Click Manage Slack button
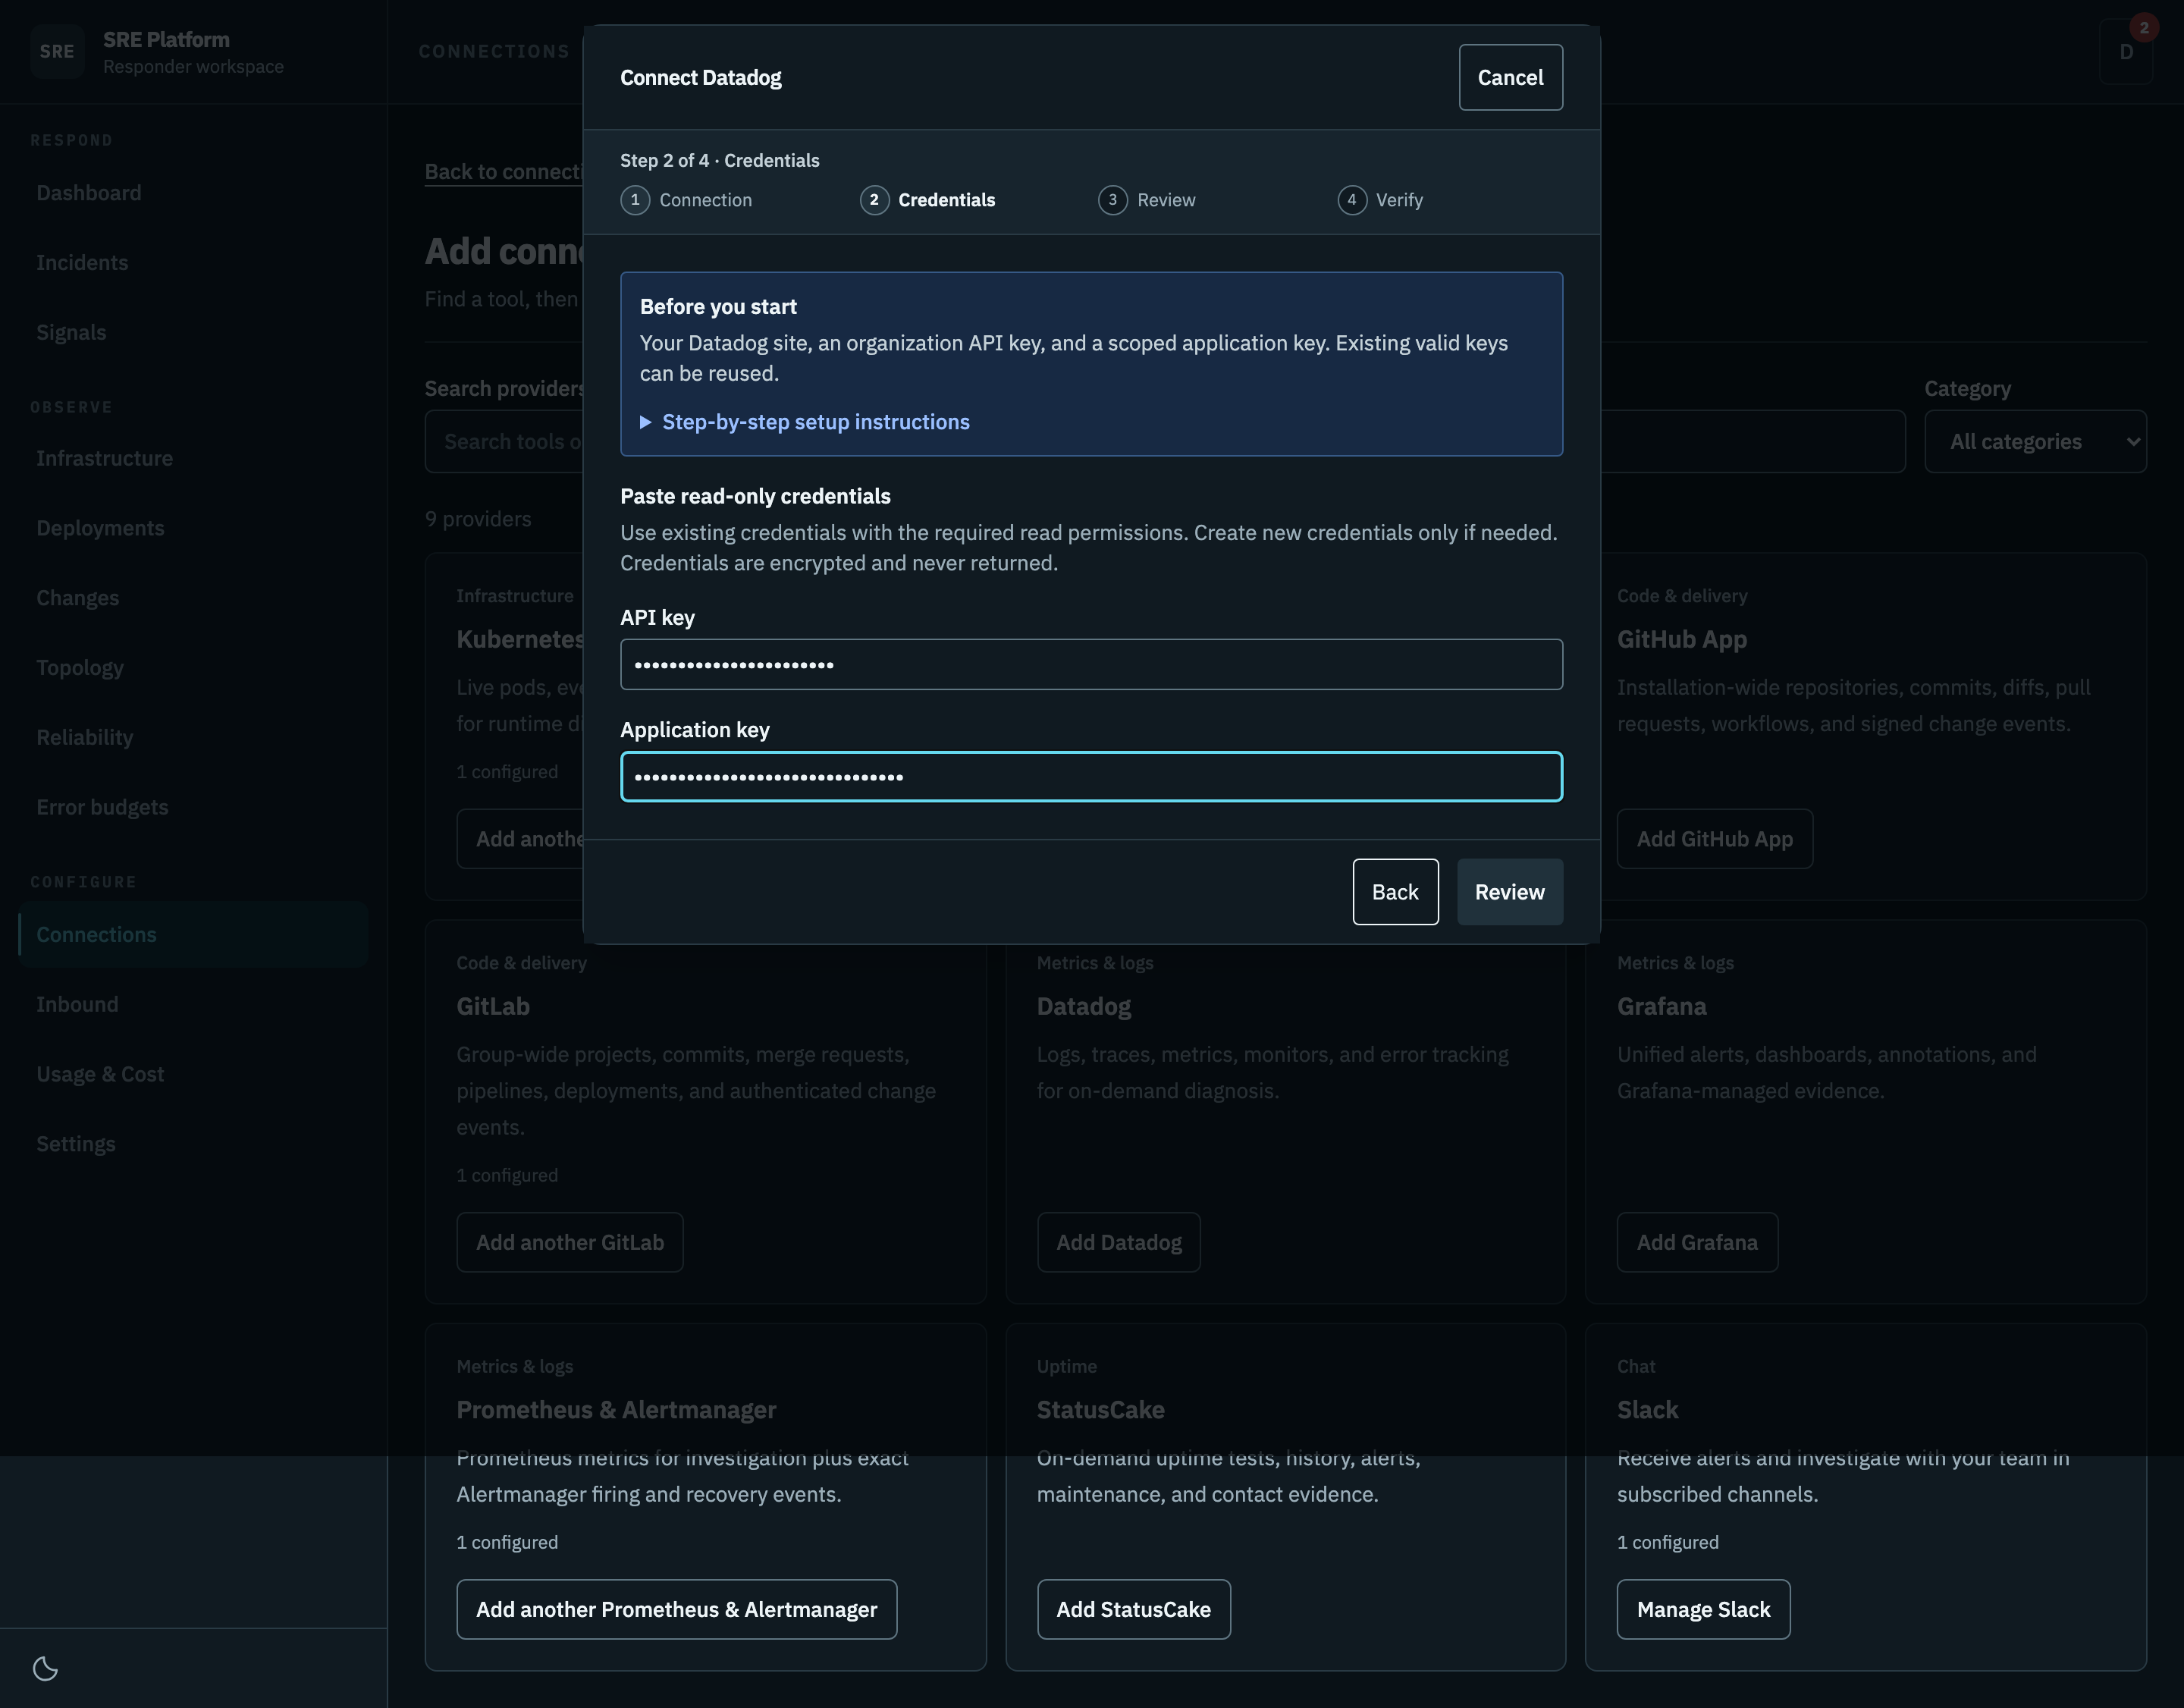 (x=1703, y=1609)
